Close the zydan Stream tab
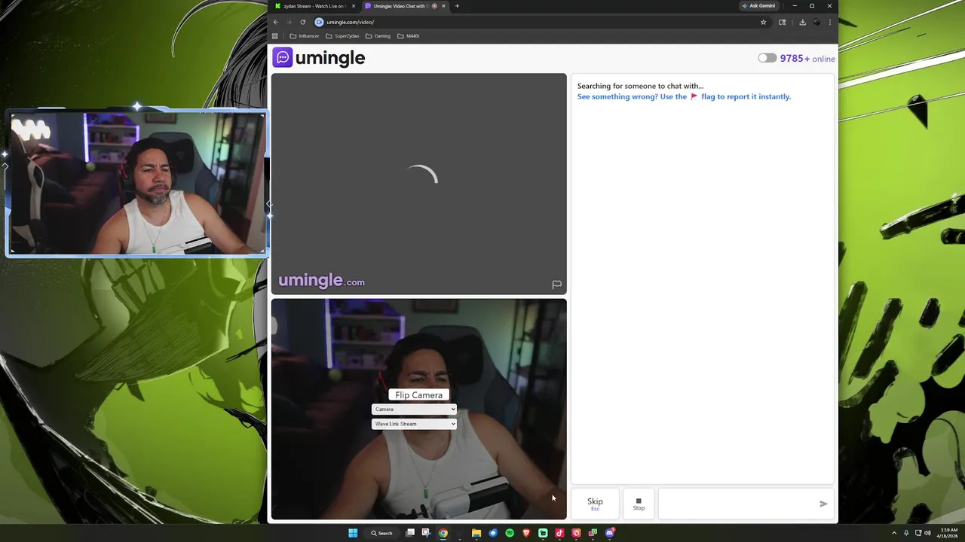Screen dimensions: 965x542 (x=354, y=6)
